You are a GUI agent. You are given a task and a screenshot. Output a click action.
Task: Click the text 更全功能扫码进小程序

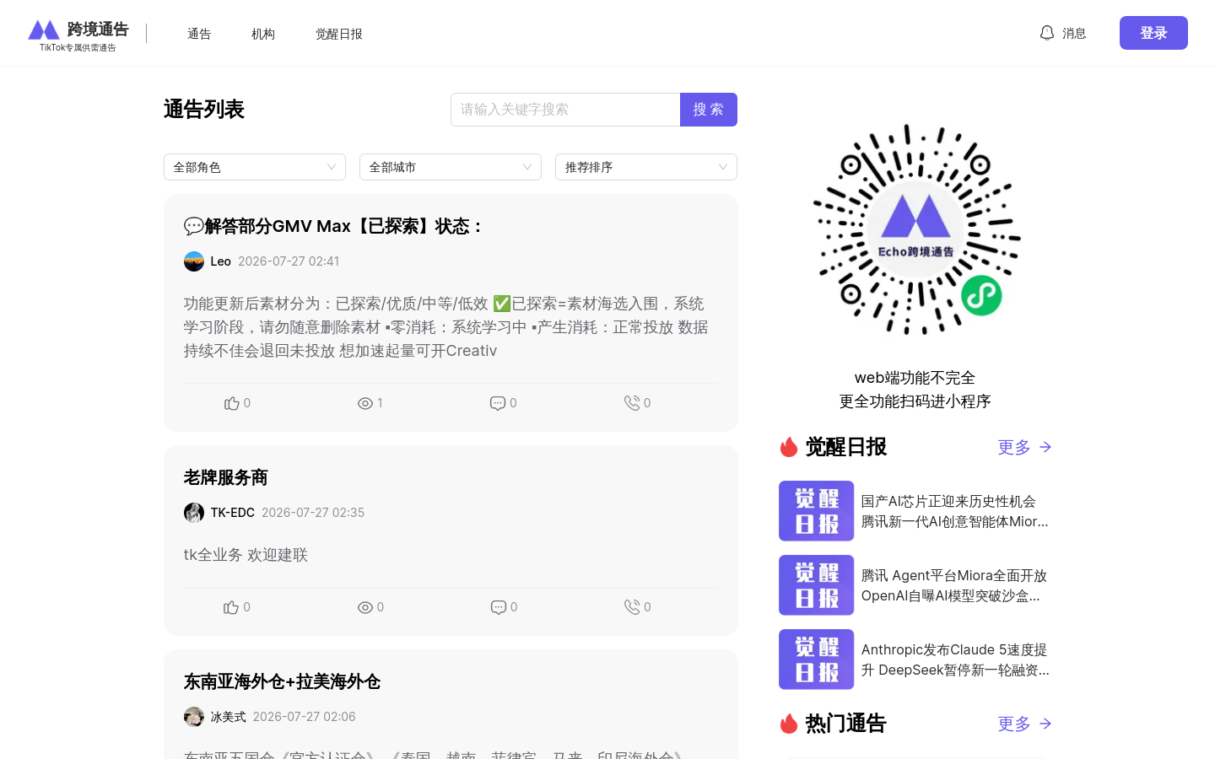(x=915, y=401)
